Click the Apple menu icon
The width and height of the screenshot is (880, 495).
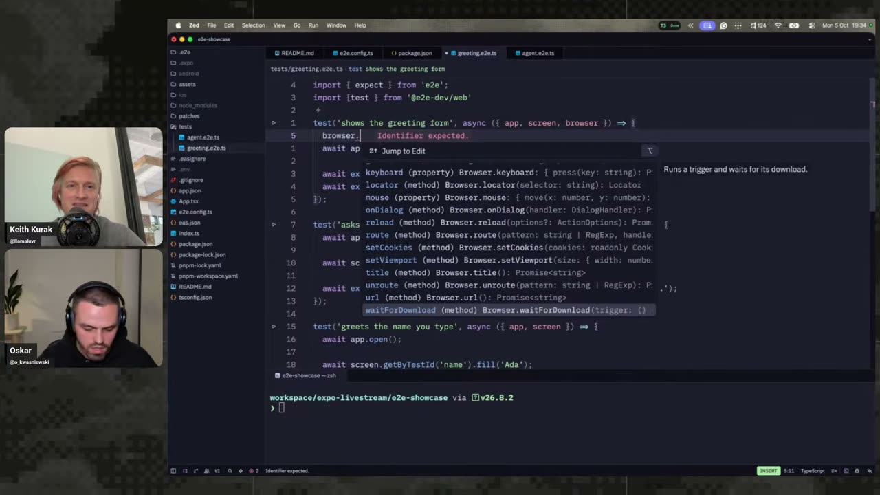tap(178, 25)
